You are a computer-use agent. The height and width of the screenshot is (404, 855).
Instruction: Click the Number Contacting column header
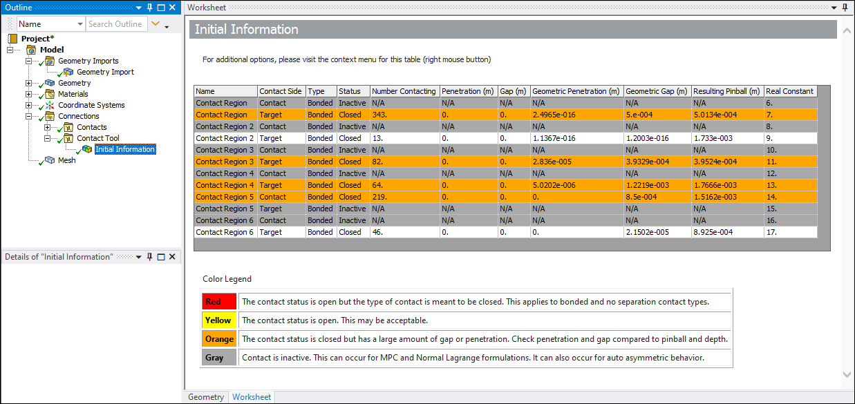tap(404, 90)
